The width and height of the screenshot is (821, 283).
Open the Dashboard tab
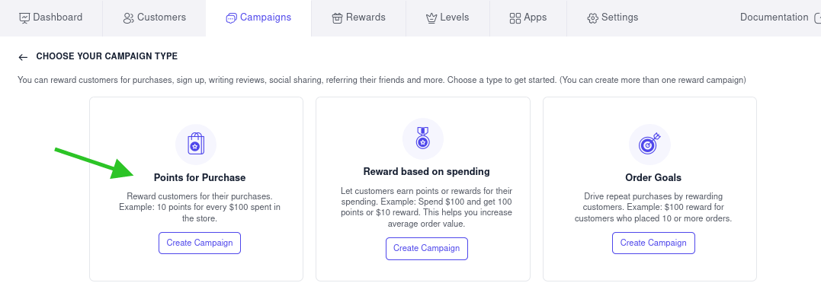point(51,17)
